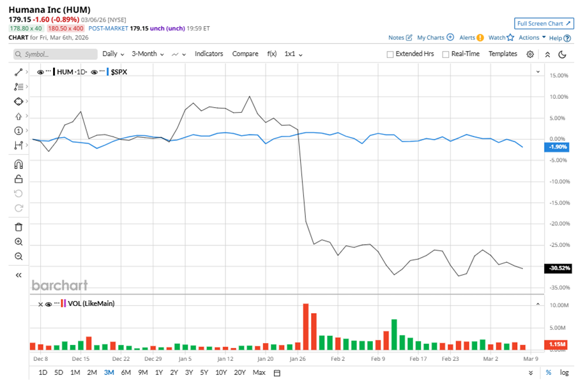The width and height of the screenshot is (576, 387).
Task: Enable the Extended Hrs checkbox
Action: point(390,54)
